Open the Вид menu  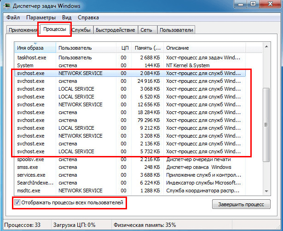[67, 17]
